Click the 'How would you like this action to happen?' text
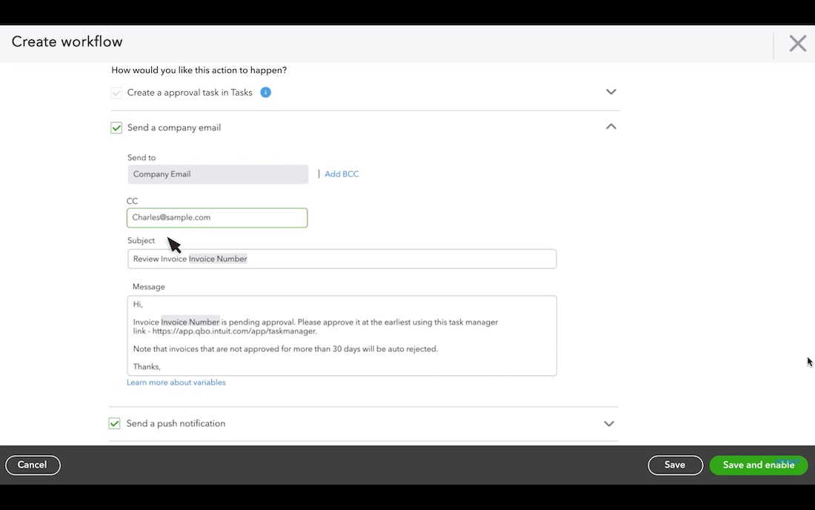Viewport: 815px width, 510px height. 199,70
